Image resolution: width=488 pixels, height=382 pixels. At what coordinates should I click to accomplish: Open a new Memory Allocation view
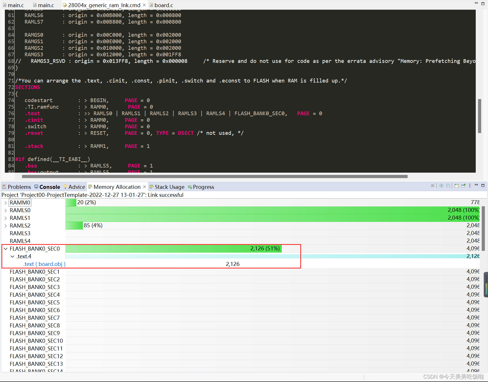[456, 185]
